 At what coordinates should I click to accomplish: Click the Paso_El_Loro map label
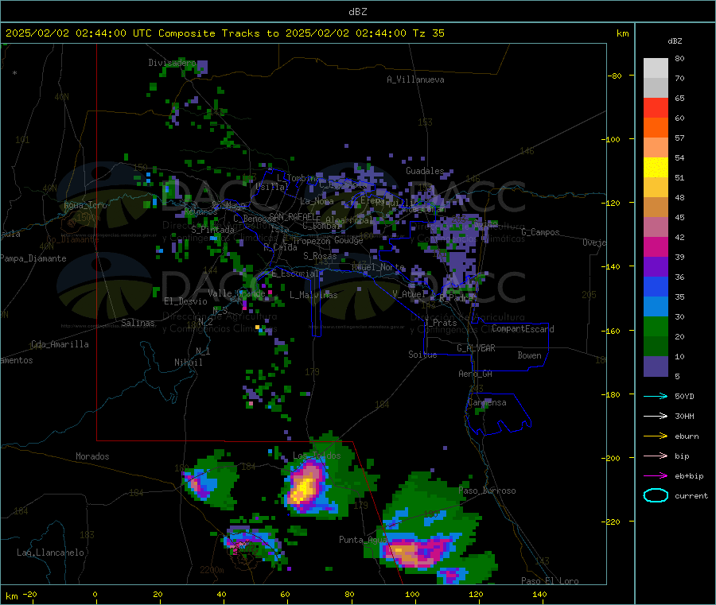tap(550, 581)
